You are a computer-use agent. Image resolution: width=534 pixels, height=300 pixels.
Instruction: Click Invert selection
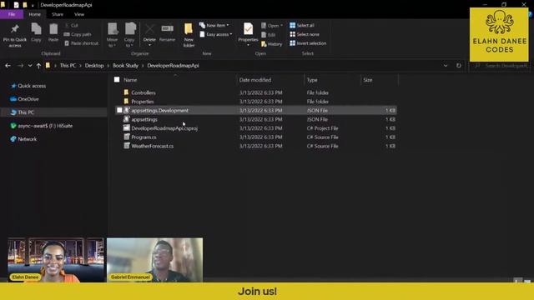(308, 43)
